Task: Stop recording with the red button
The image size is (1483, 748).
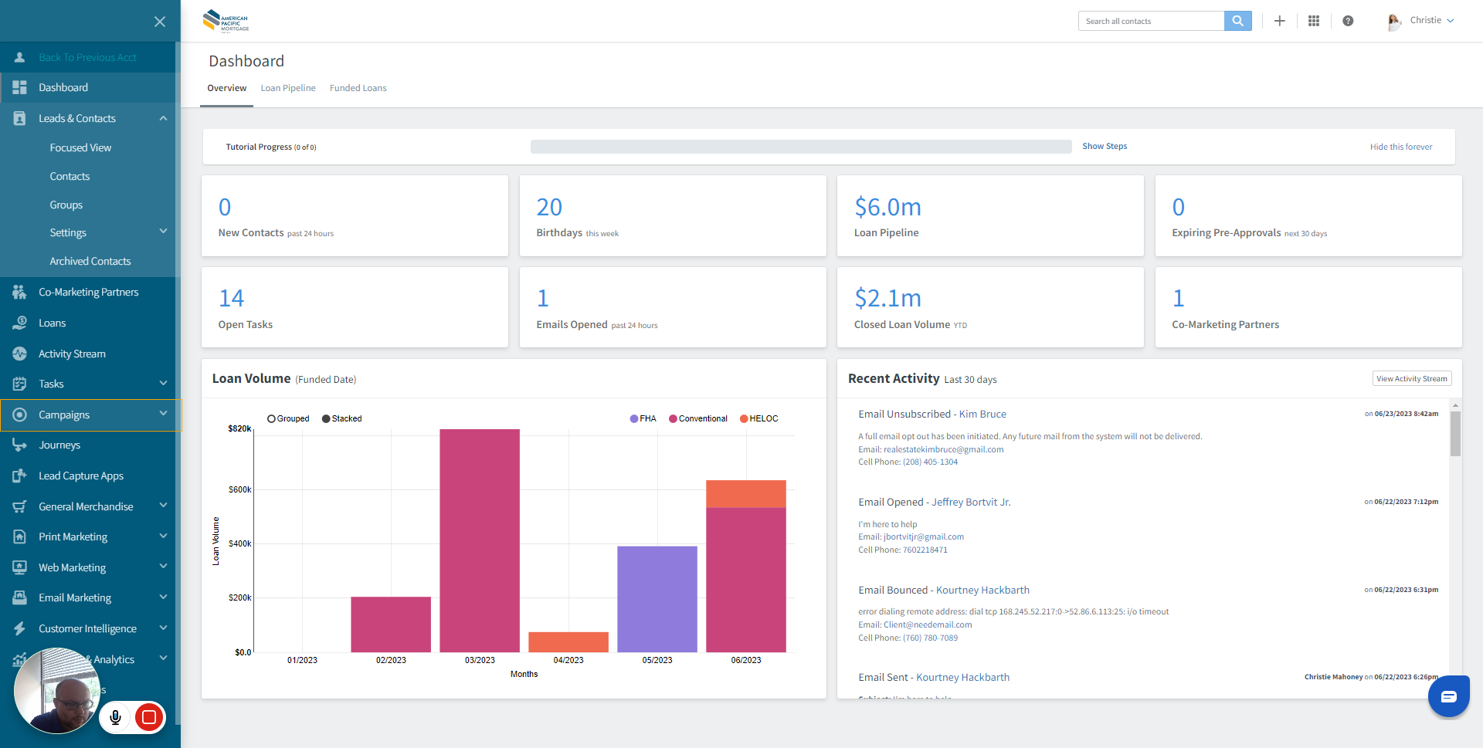Action: click(x=149, y=717)
